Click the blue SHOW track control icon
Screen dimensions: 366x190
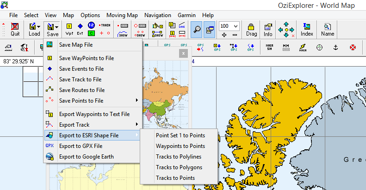point(123,34)
